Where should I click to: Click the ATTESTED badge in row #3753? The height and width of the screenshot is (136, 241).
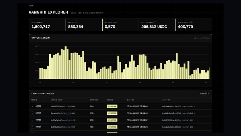[112, 113]
